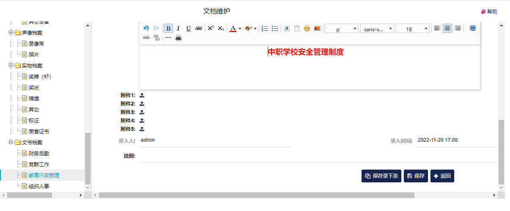This screenshot has height=211, width=510.
Task: Toggle bold formatting
Action: coord(168,28)
